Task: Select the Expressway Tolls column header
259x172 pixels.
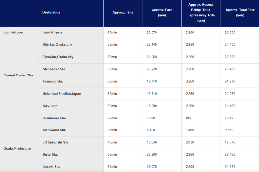Action: [201, 12]
